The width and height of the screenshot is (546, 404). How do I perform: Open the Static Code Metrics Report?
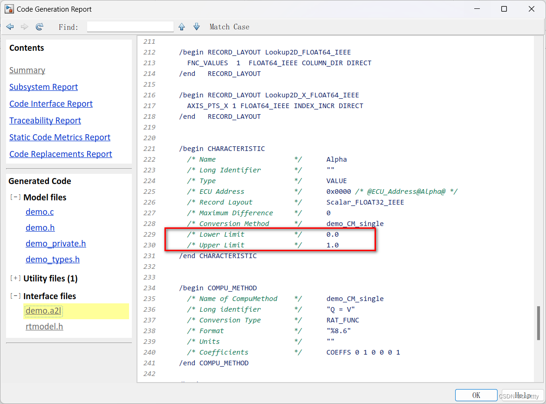click(60, 137)
